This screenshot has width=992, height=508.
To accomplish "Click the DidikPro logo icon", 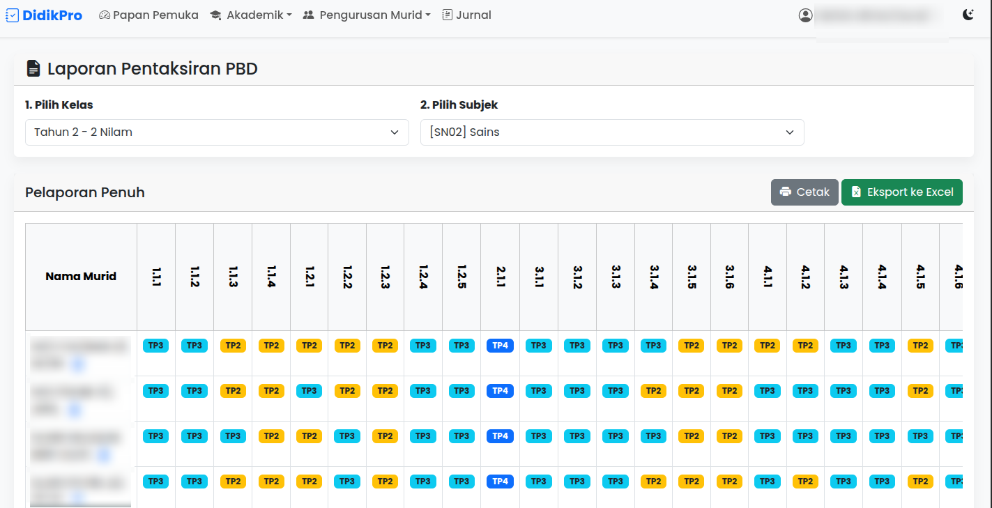I will tap(12, 15).
